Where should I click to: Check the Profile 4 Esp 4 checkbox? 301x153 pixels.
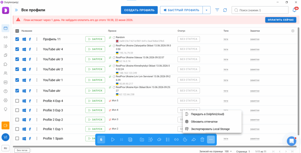[x=17, y=101]
